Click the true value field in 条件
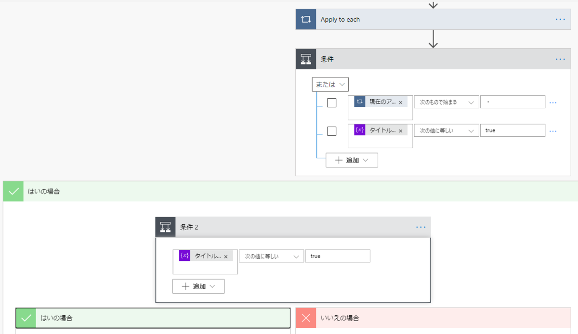This screenshot has width=578, height=334. tap(512, 130)
